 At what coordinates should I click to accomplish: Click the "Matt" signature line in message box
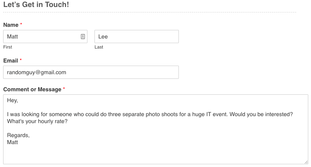(x=12, y=142)
